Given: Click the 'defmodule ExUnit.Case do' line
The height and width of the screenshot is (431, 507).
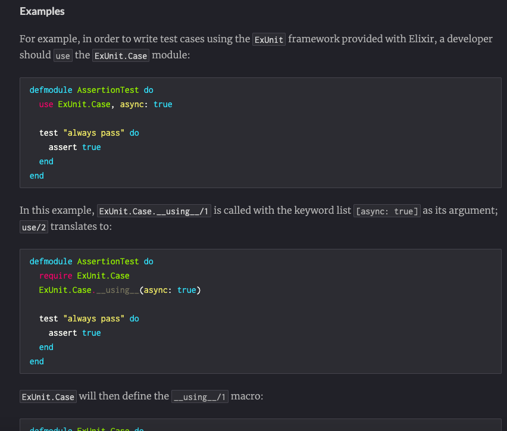Looking at the screenshot, I should (87, 429).
